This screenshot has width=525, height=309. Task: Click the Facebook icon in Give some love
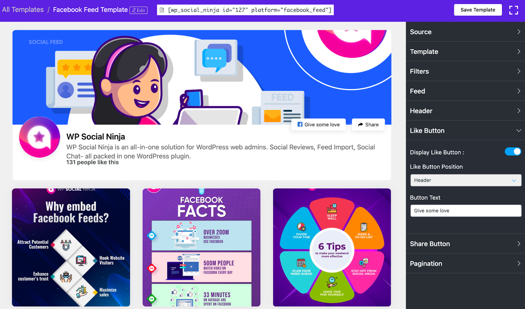(300, 125)
